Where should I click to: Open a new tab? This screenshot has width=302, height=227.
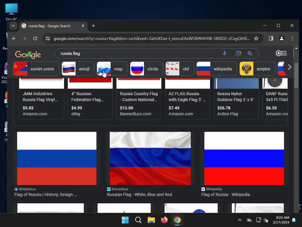(x=93, y=26)
